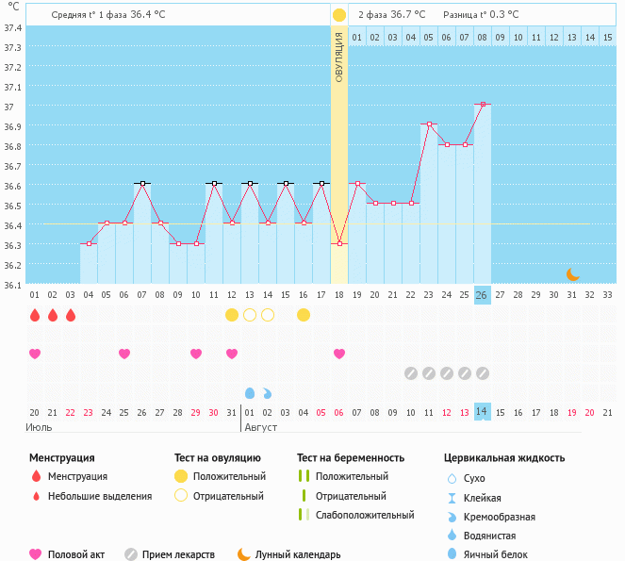This screenshot has height=561, width=625.
Task: Select the highlighted cycle day 26 label
Action: point(483,294)
